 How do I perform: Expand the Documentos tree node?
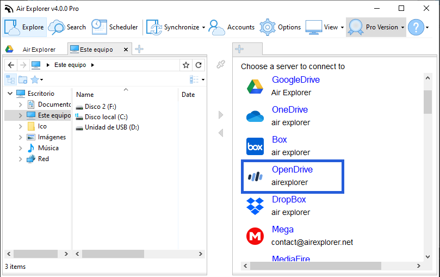[20, 104]
